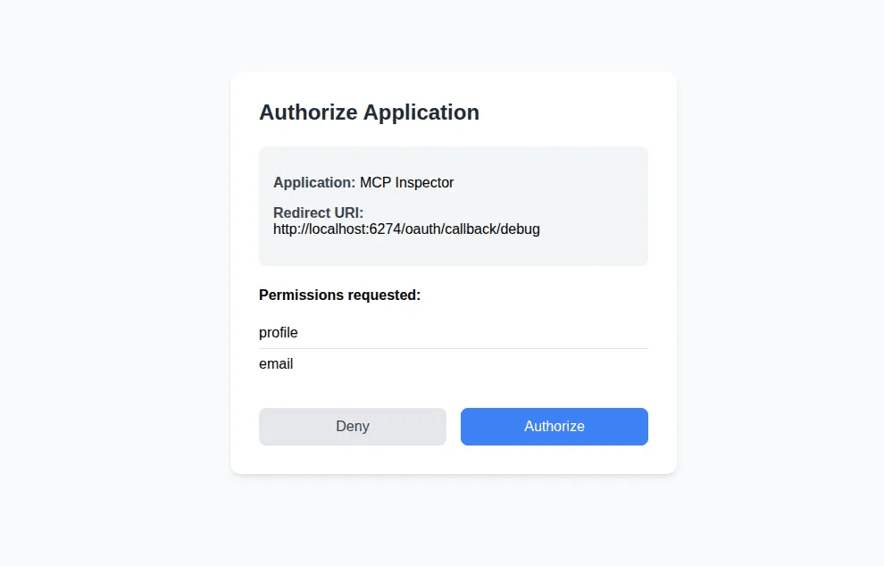Click the Application label in the info box
Screen dimensions: 884x566
313,182
